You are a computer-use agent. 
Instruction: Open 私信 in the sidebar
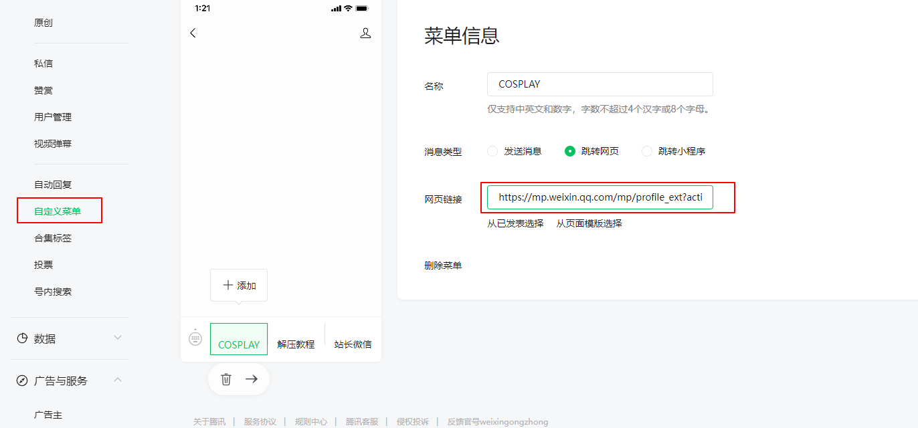pyautogui.click(x=43, y=64)
